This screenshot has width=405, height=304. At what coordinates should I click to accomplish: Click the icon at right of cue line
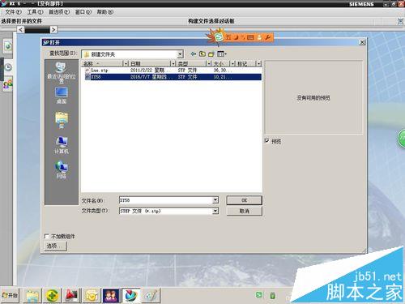(x=400, y=21)
